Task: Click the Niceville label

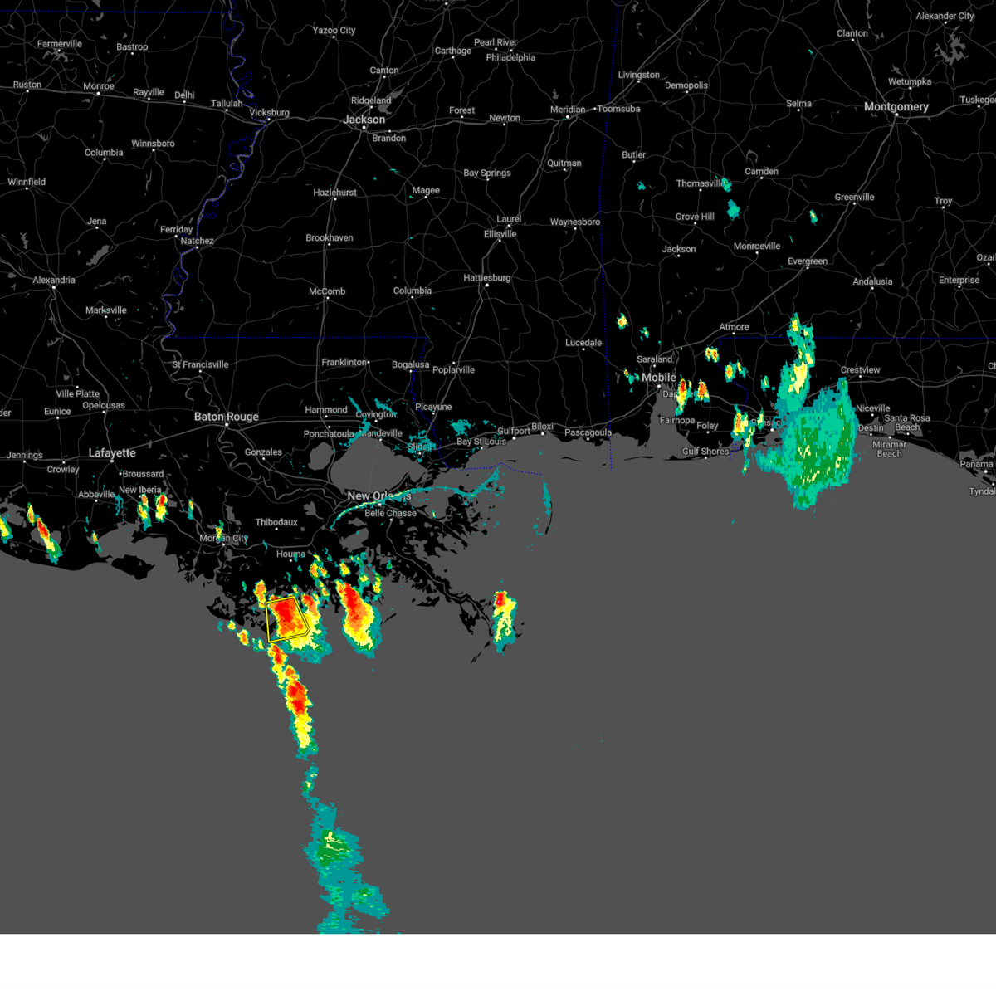Action: pos(872,408)
